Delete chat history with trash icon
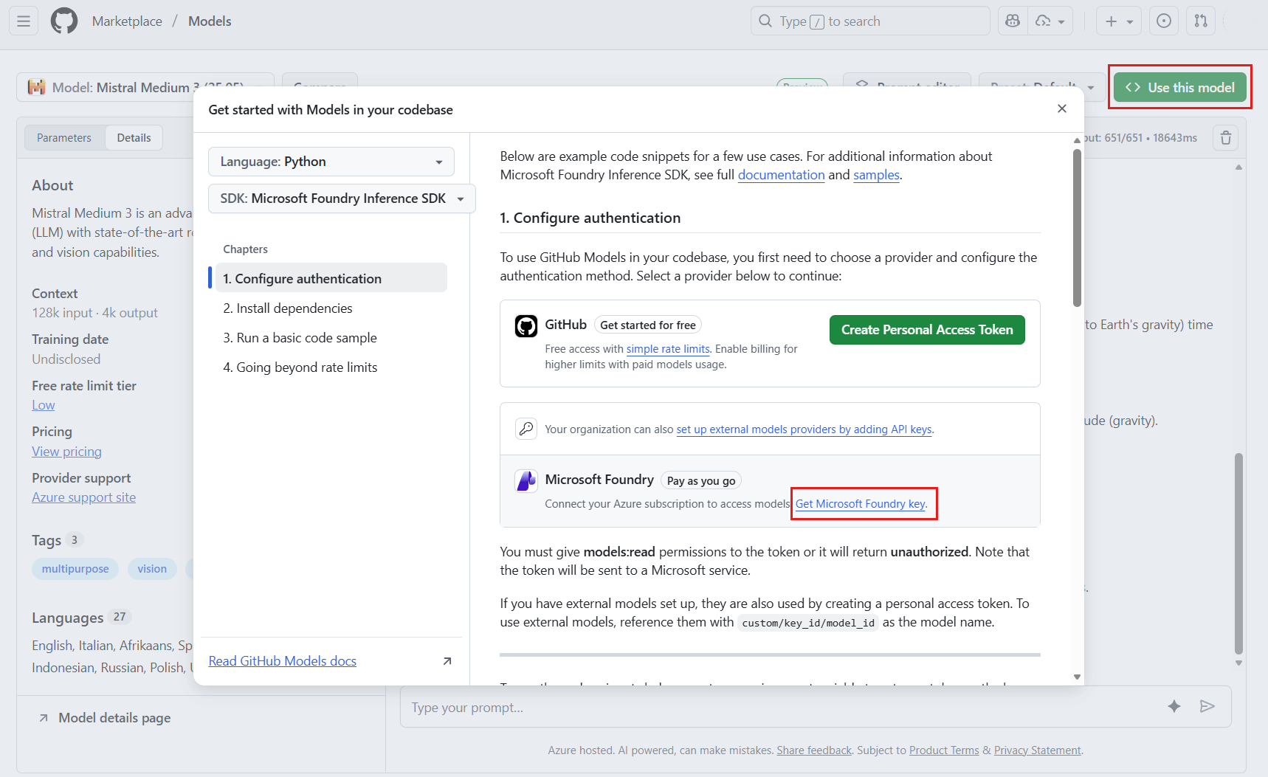1268x777 pixels. click(x=1226, y=138)
